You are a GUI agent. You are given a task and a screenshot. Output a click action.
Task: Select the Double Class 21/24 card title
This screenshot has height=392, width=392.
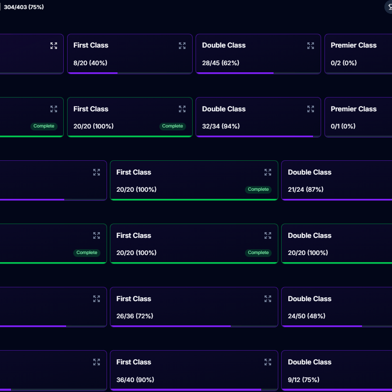coord(310,172)
